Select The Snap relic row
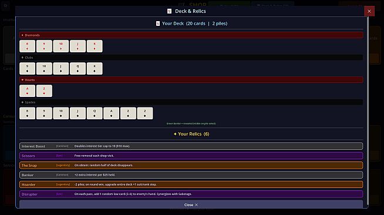Screen dimensions: 384x215 191,165
